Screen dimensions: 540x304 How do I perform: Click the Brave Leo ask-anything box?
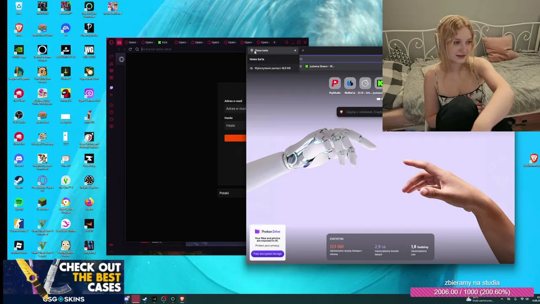(360, 112)
